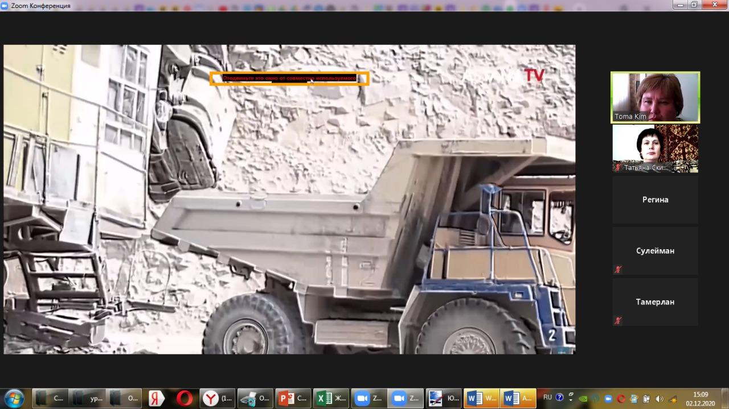Open the Windows Start menu

[14, 398]
